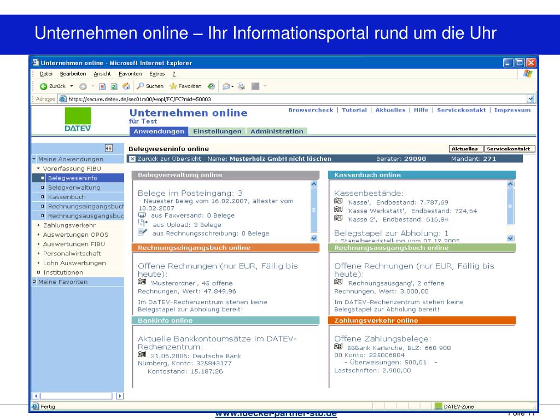Click the X icon beside Zurück zur Übersicht
This screenshot has height=420, width=560.
click(x=132, y=159)
